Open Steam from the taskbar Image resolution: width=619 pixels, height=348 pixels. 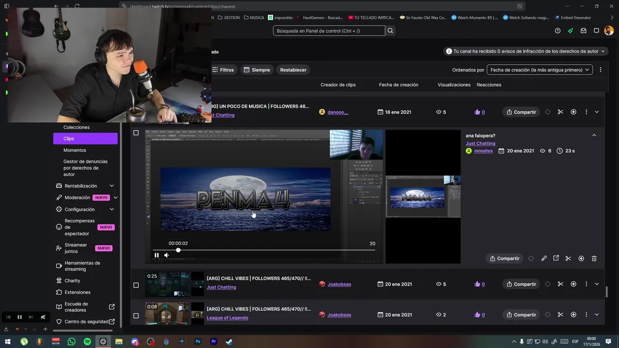tap(229, 342)
